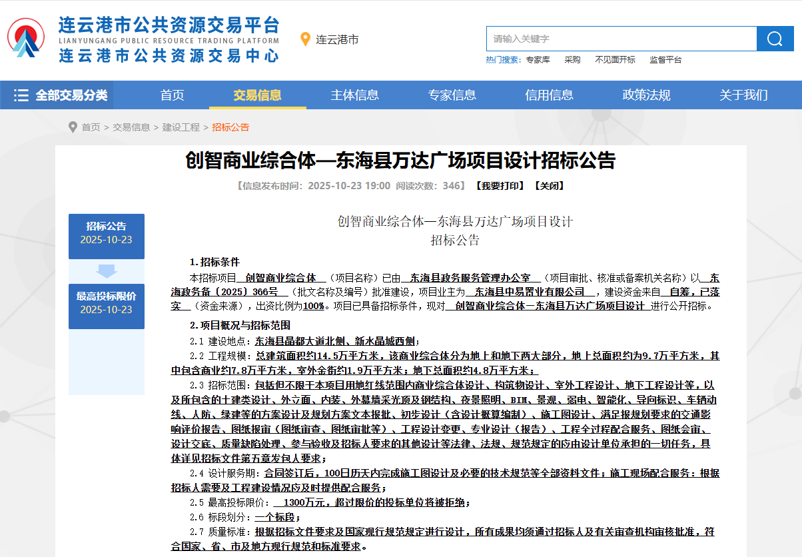Click the 不见面开标 hot search link

point(616,59)
